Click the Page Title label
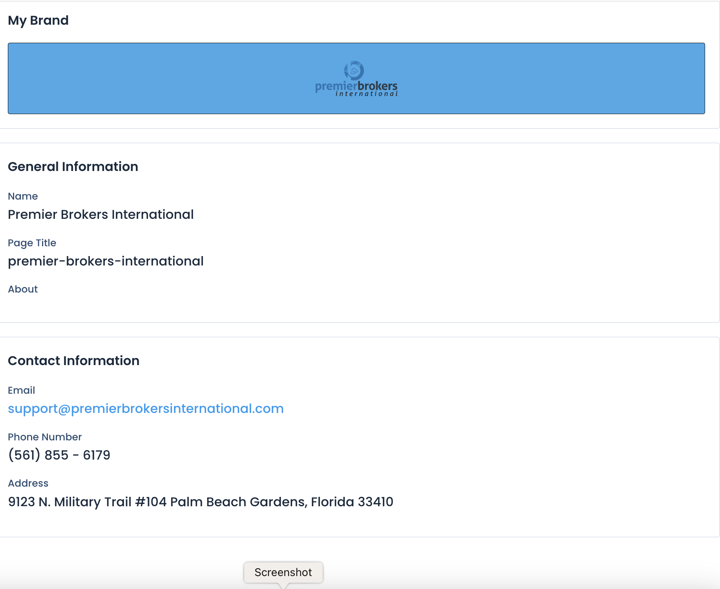 coord(32,243)
